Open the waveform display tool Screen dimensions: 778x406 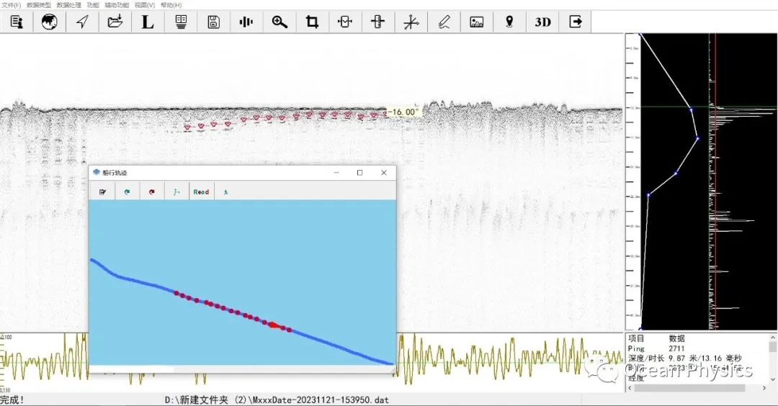tap(246, 22)
